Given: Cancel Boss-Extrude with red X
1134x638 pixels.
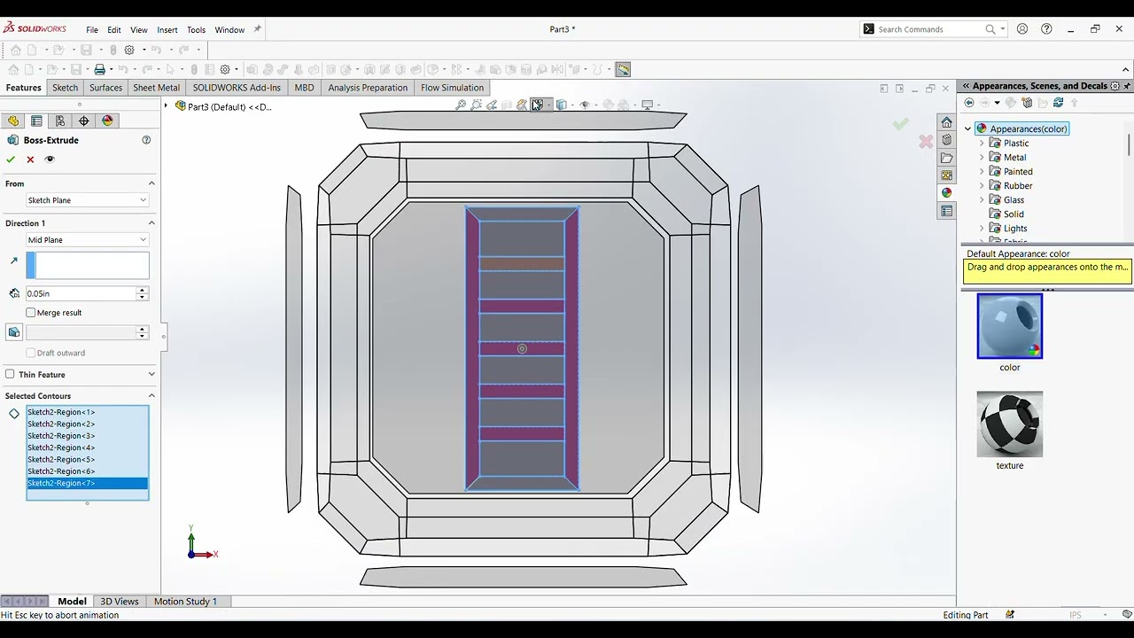Looking at the screenshot, I should click(30, 159).
